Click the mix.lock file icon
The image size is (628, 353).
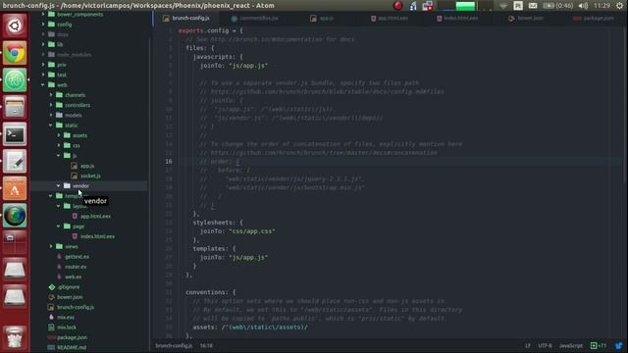tap(51, 327)
